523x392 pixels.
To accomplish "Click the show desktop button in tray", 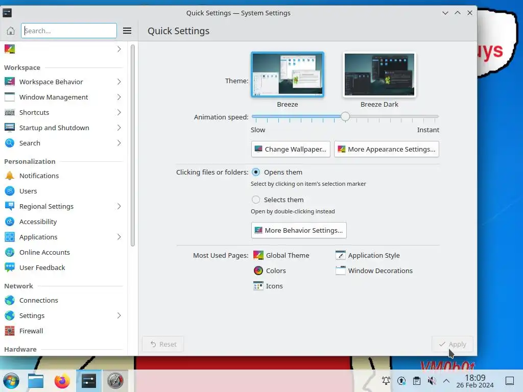I will [x=510, y=381].
